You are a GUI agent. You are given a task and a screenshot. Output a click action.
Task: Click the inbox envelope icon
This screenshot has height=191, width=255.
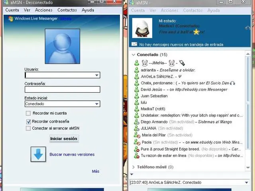coord(134,44)
